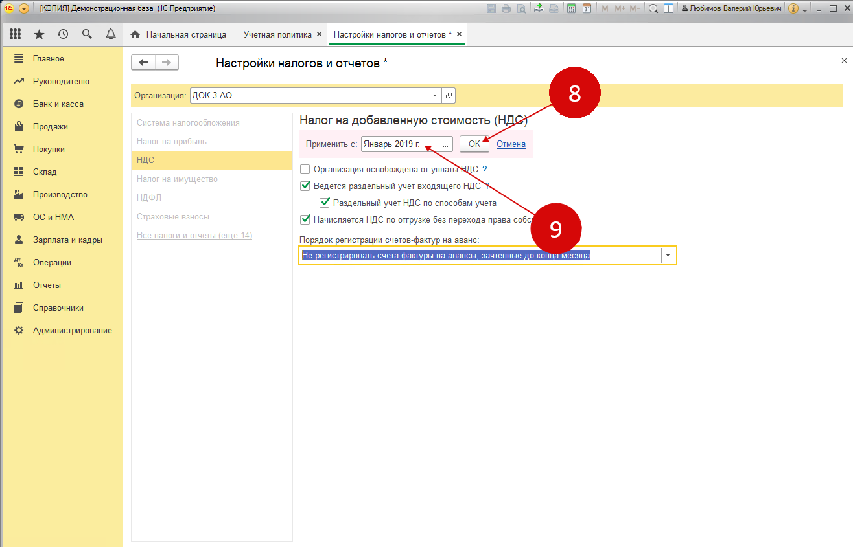Click the panel layout settings icon
The image size is (853, 547).
click(x=668, y=8)
